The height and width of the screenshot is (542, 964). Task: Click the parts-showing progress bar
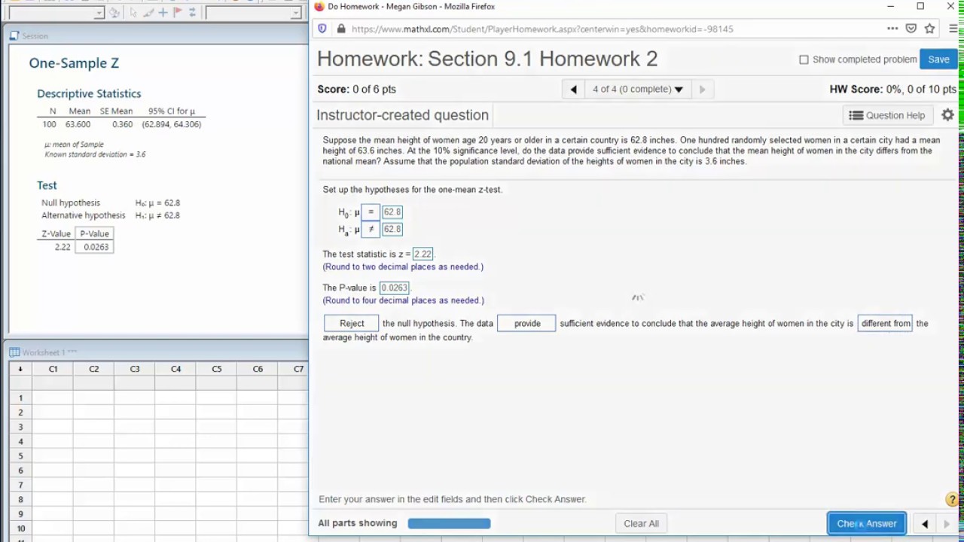449,523
